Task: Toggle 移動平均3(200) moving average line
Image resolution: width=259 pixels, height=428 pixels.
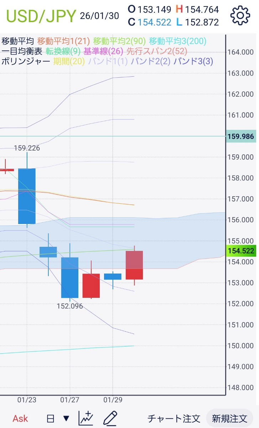Action: (177, 41)
